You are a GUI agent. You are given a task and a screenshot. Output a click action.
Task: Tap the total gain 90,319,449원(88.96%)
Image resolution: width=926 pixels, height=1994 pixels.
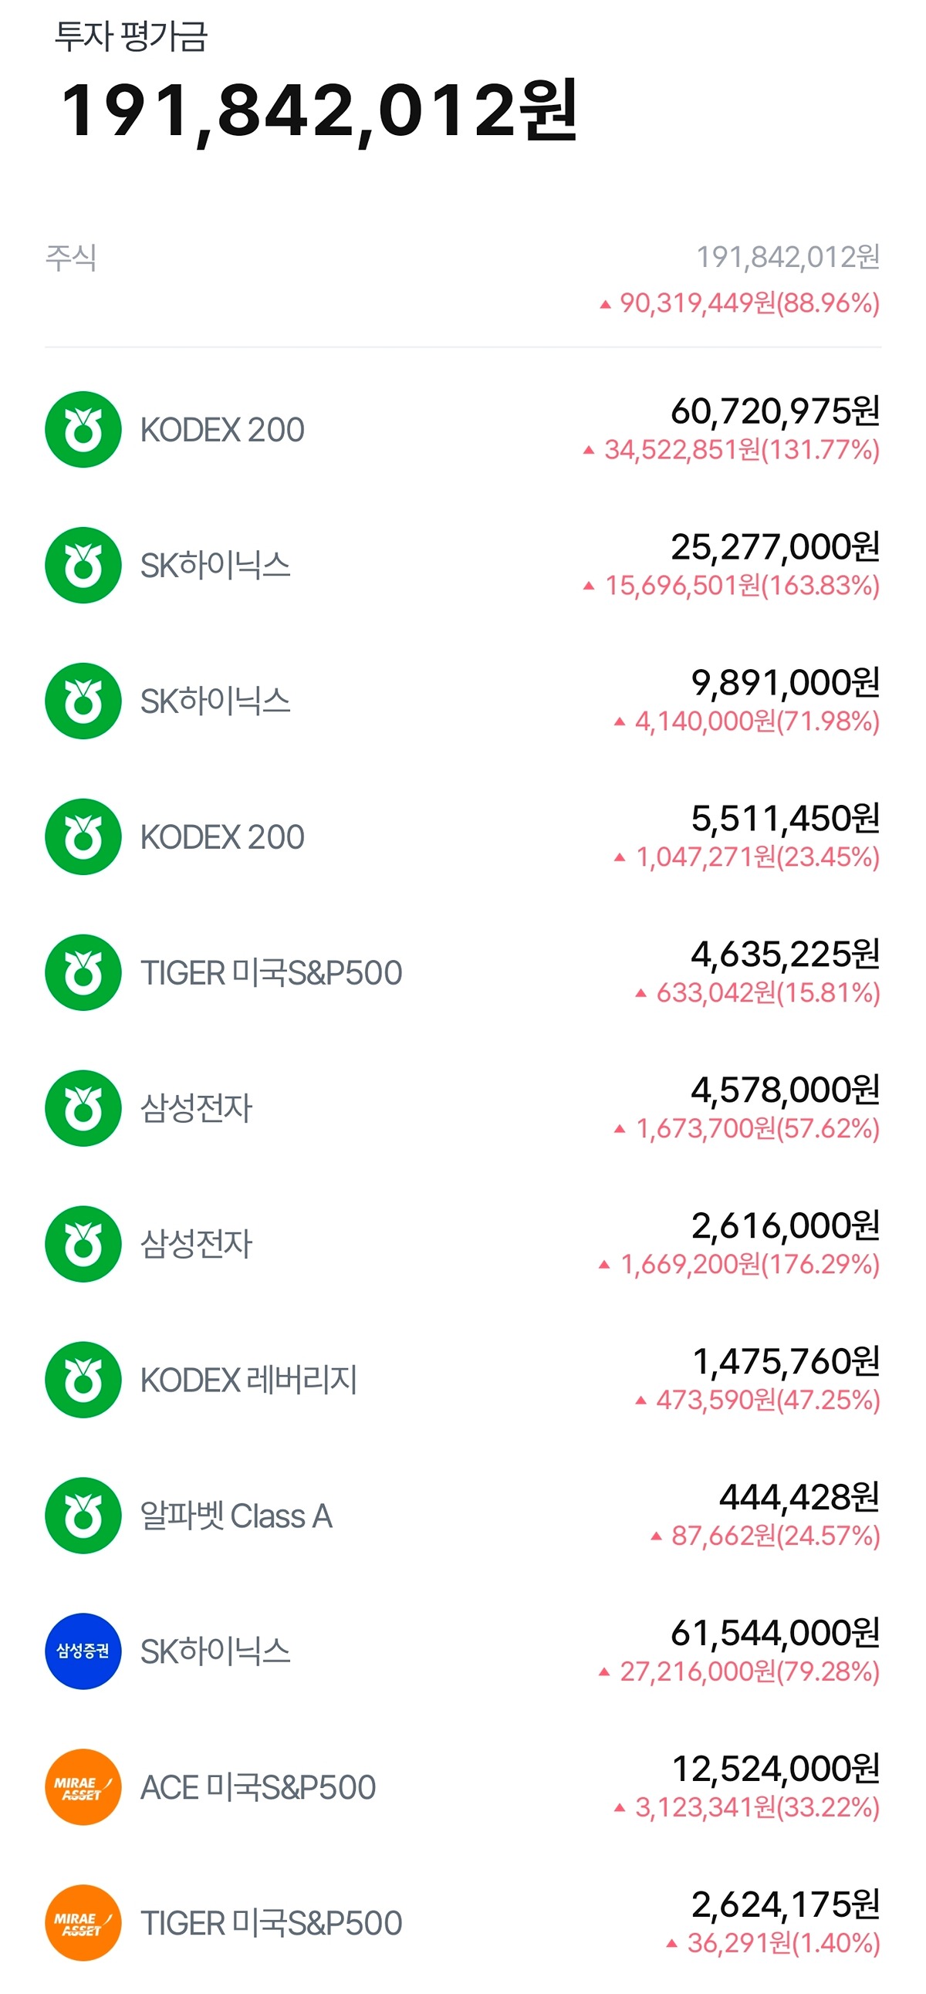pos(749,303)
